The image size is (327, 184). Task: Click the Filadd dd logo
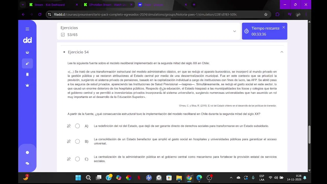[27, 40]
